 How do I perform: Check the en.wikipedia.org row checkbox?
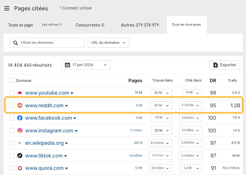[12, 143]
